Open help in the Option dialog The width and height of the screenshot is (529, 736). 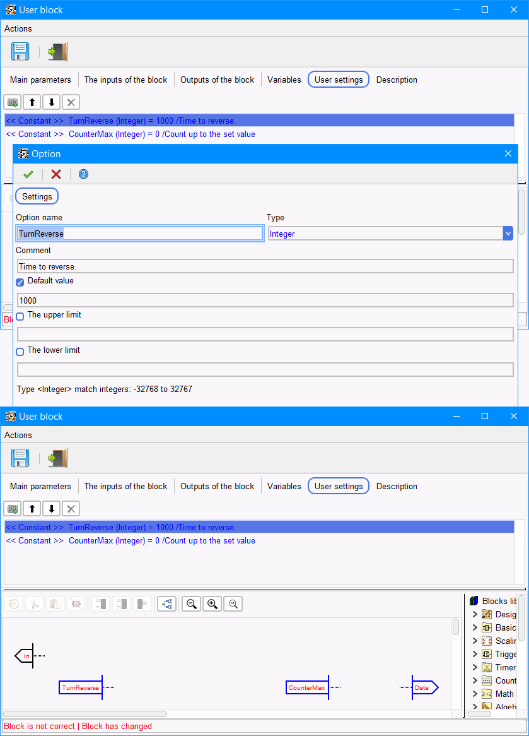click(83, 174)
